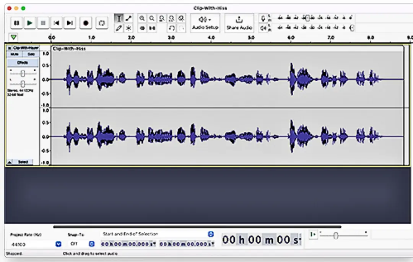
Task: Click Trim audio outside selection icon
Action: click(x=142, y=28)
